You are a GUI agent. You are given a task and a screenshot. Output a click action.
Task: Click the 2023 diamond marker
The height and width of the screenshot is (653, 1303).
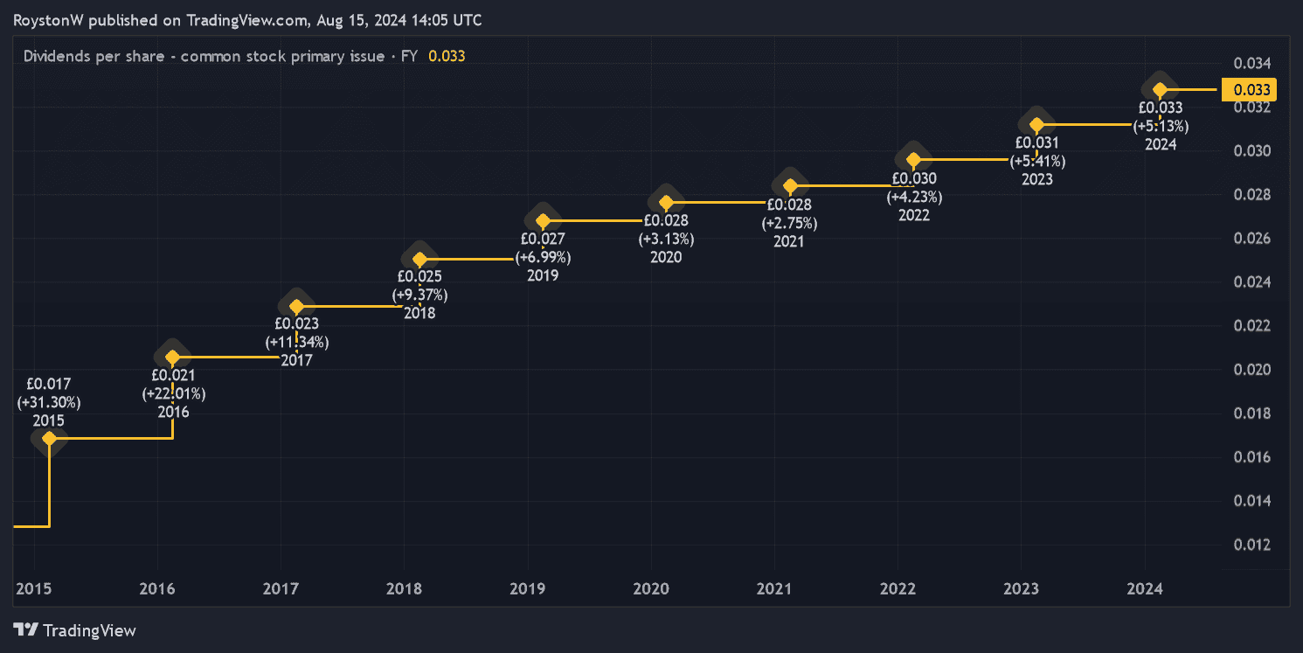[1036, 124]
